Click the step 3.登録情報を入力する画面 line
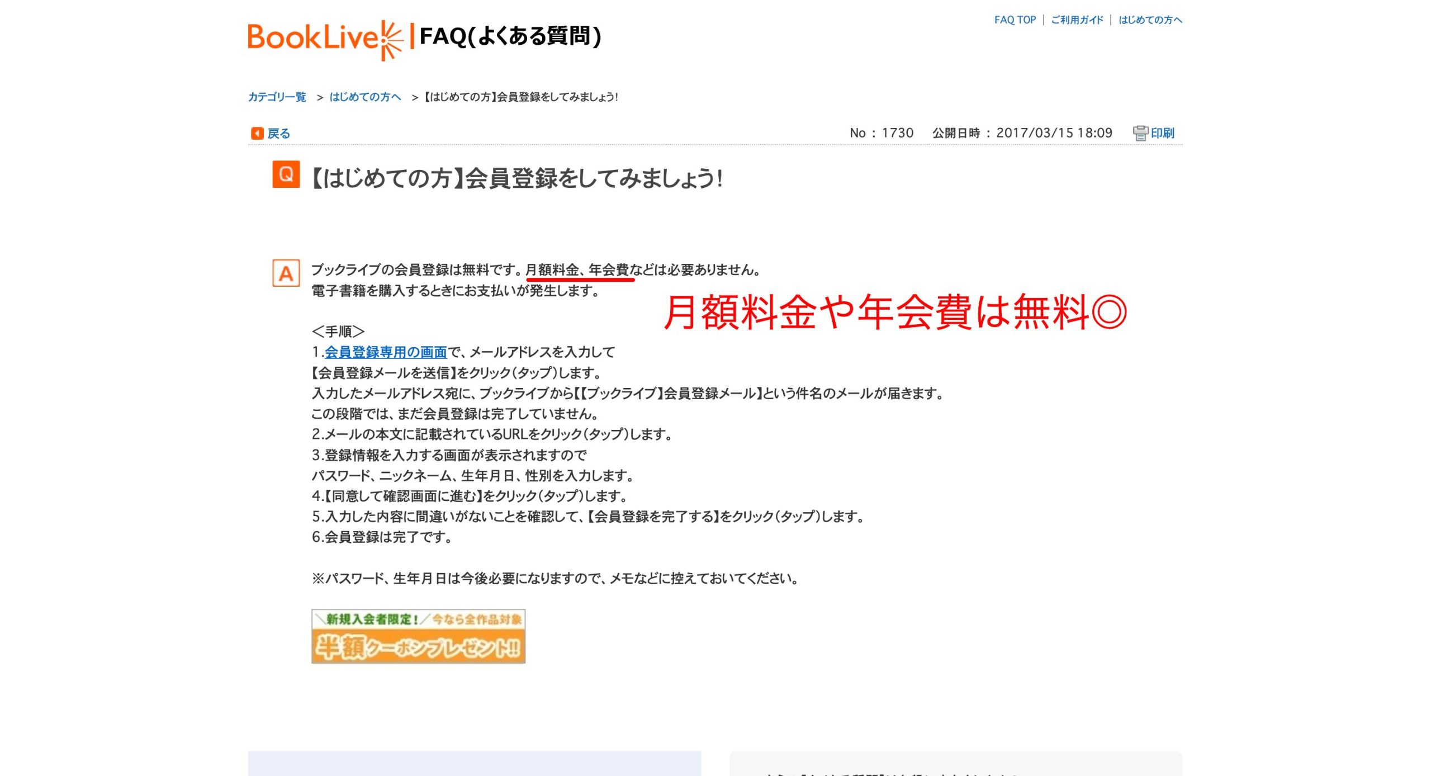This screenshot has height=776, width=1431. pos(449,455)
